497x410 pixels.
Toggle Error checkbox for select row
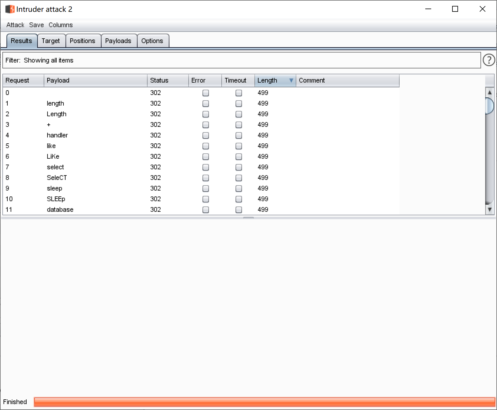[206, 167]
